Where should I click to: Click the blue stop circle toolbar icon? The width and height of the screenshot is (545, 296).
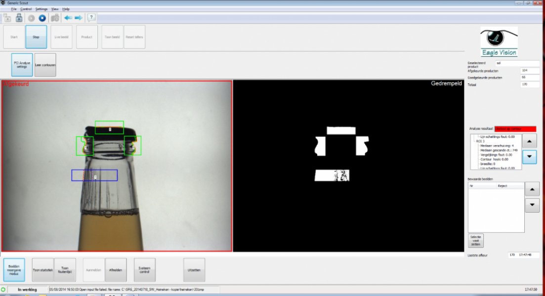(x=42, y=18)
